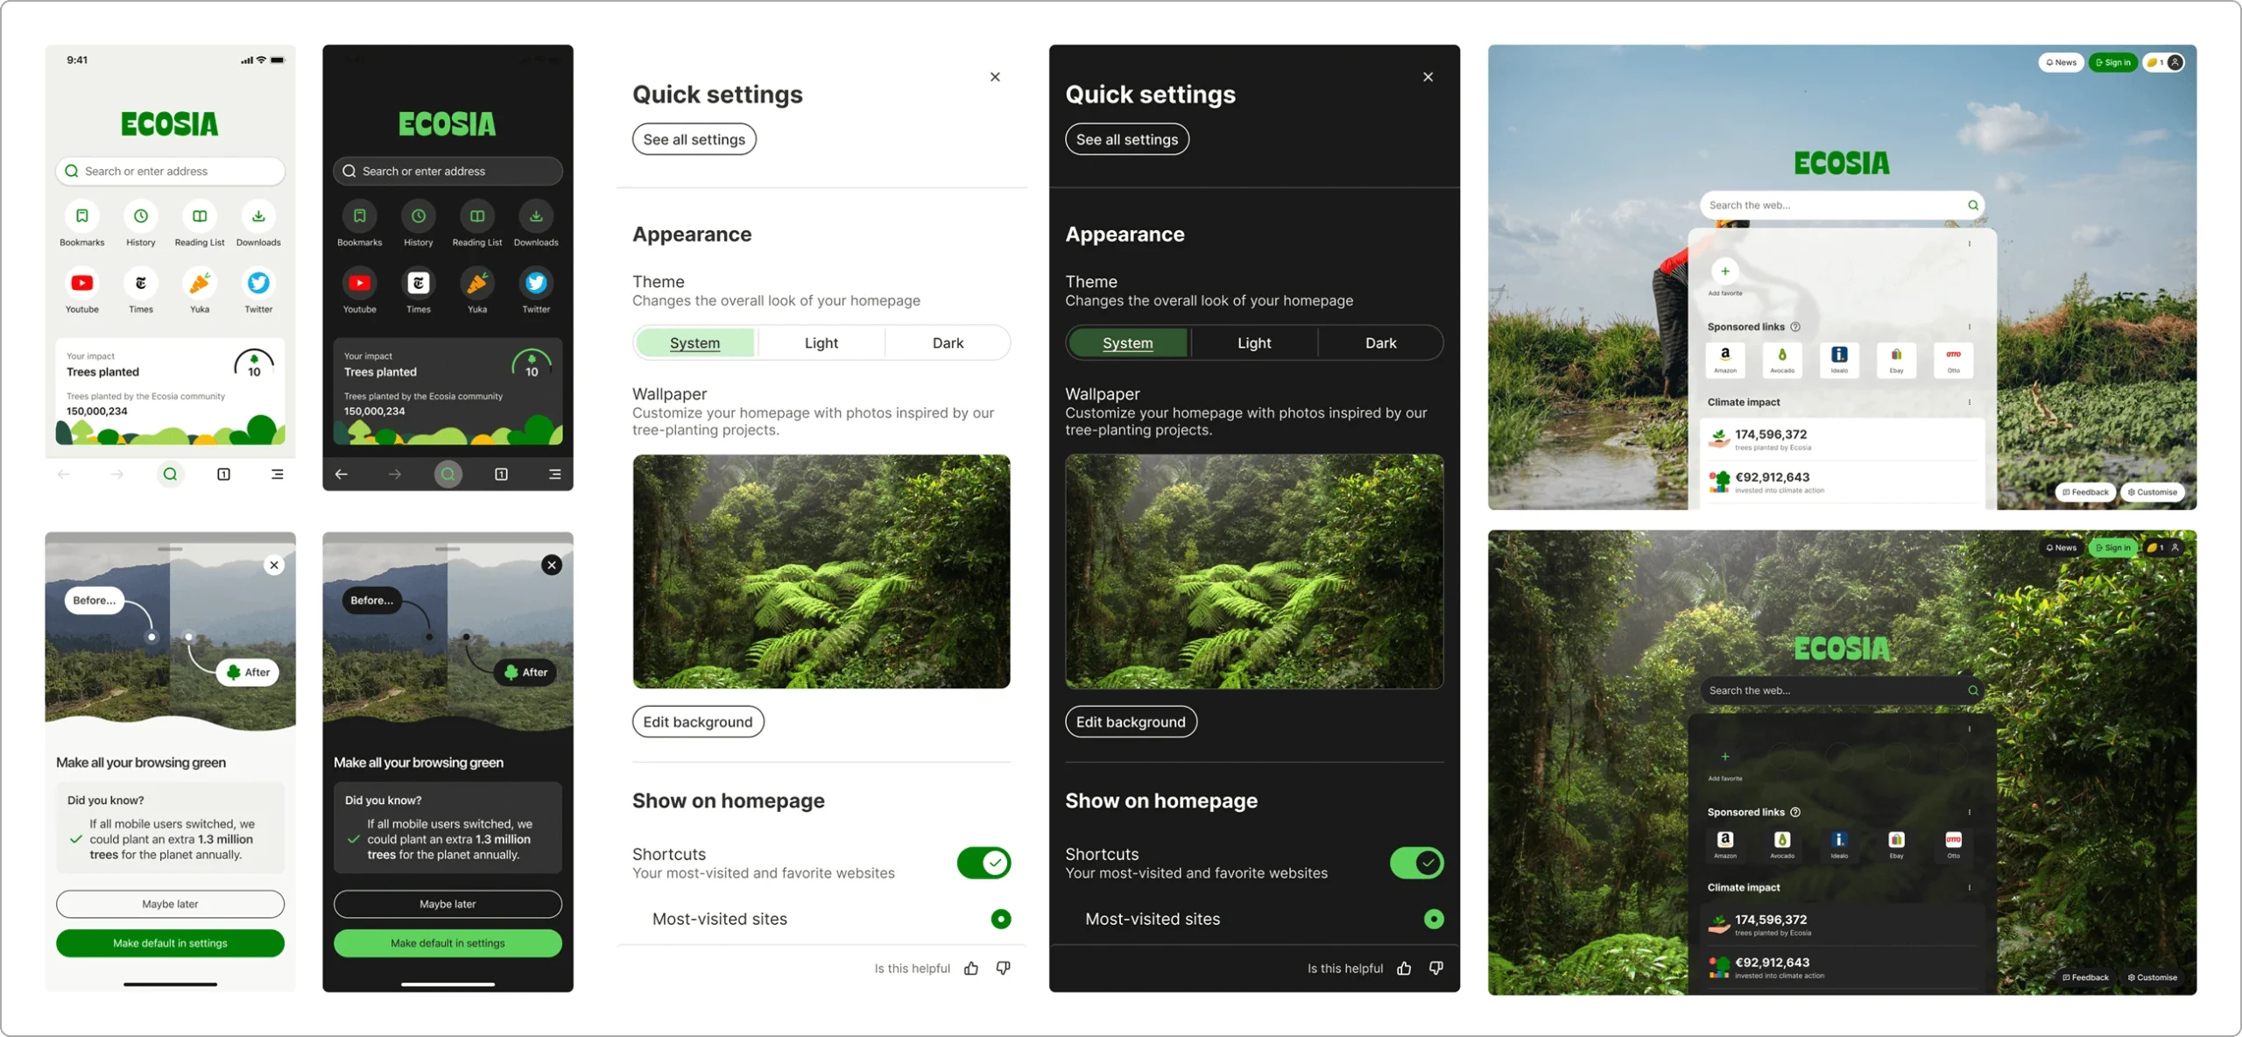
Task: Open Downloads icon in light mobile screen
Action: (258, 215)
